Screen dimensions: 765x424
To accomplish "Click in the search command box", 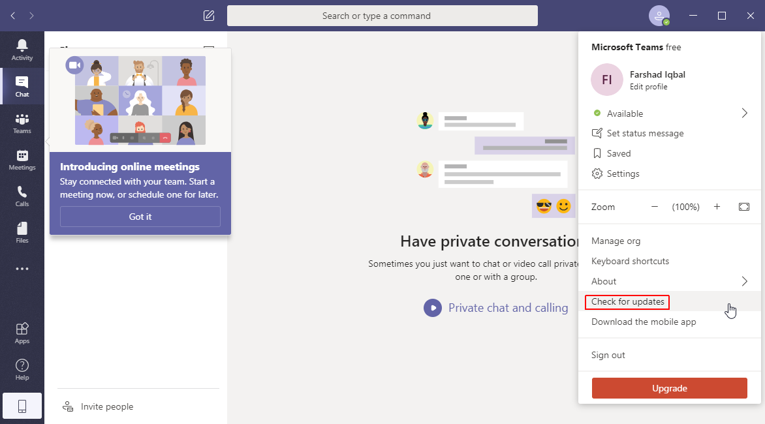I will (x=382, y=16).
